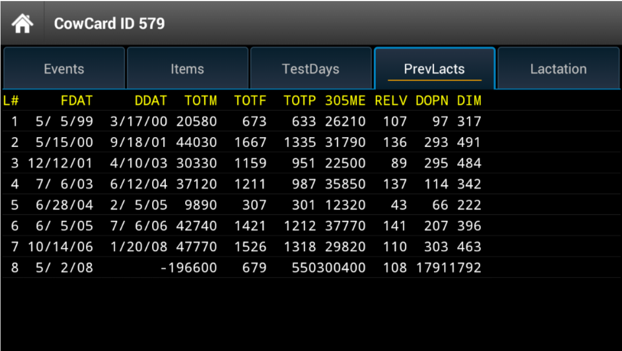Viewport: 622px width, 351px height.
Task: Select the TestDays tab
Action: (x=310, y=69)
